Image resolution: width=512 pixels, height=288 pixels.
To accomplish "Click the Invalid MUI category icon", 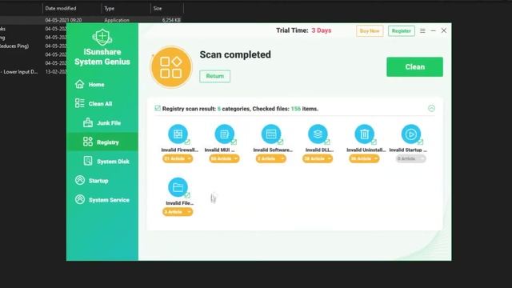I will coord(224,134).
